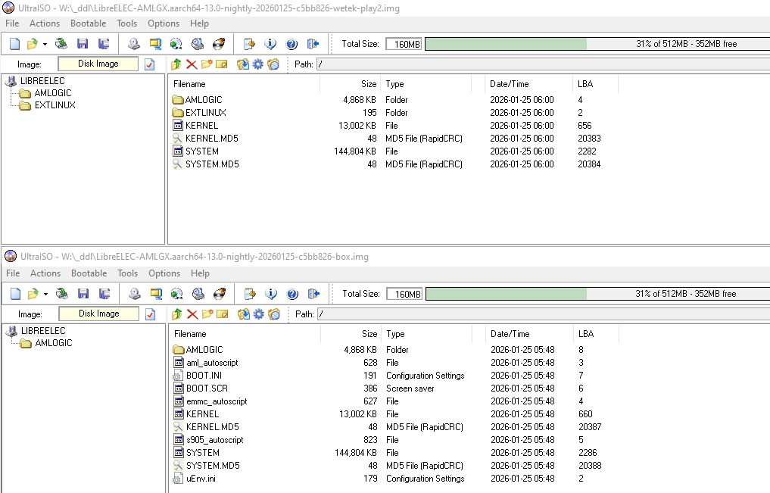Click the Save icon in top window toolbar

point(83,44)
